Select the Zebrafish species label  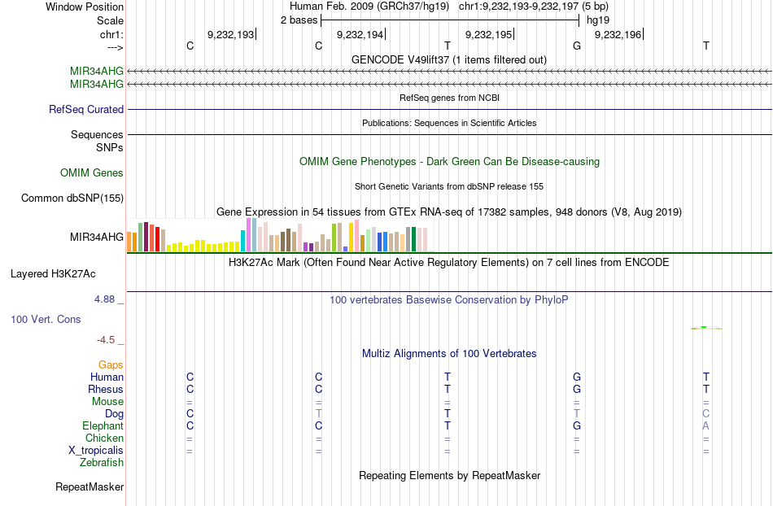click(x=102, y=462)
